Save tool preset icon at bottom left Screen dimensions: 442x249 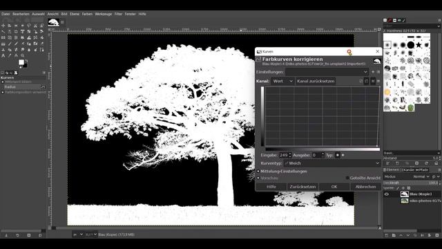[6, 235]
